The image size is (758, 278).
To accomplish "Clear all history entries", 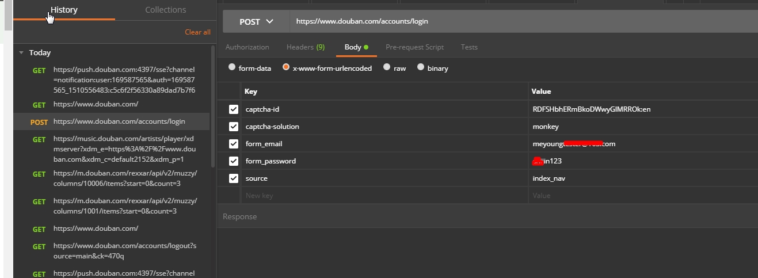I will pos(197,32).
